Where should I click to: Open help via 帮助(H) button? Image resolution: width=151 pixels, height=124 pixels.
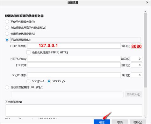click(138, 122)
